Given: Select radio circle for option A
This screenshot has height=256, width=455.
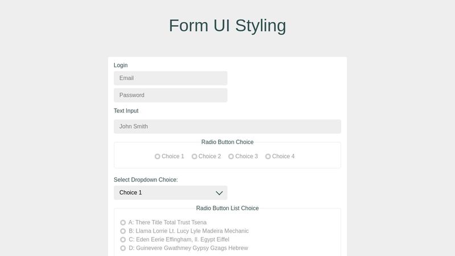Looking at the screenshot, I should (x=123, y=222).
